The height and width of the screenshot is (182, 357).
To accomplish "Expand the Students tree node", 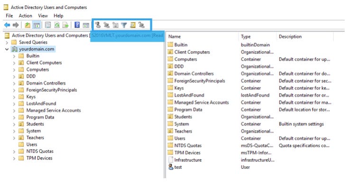I will (x=14, y=124).
